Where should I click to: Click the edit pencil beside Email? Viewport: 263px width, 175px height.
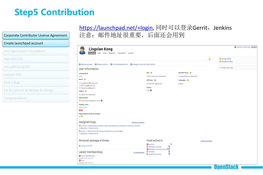(85, 79)
